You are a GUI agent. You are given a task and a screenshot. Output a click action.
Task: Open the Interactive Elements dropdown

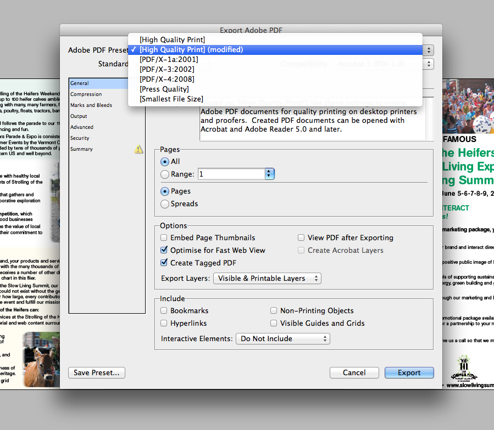pyautogui.click(x=283, y=339)
